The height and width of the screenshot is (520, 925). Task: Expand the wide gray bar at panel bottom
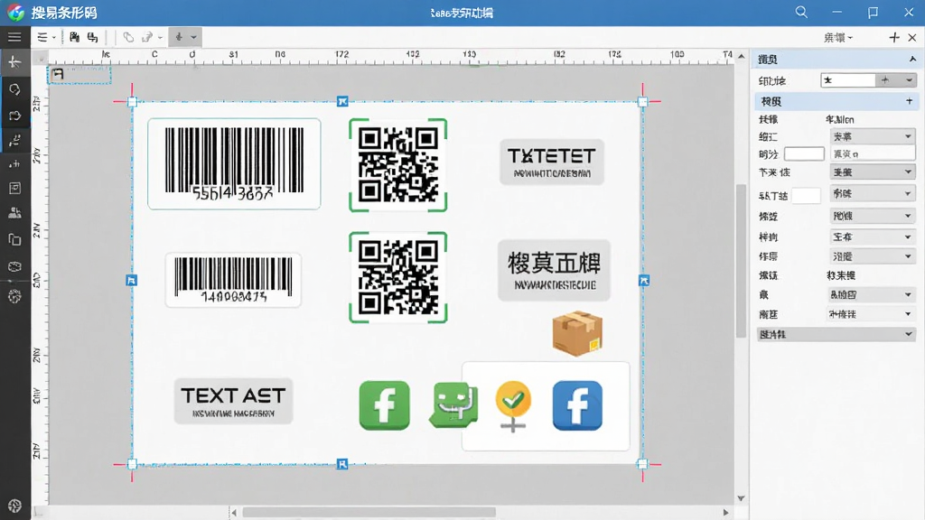836,334
